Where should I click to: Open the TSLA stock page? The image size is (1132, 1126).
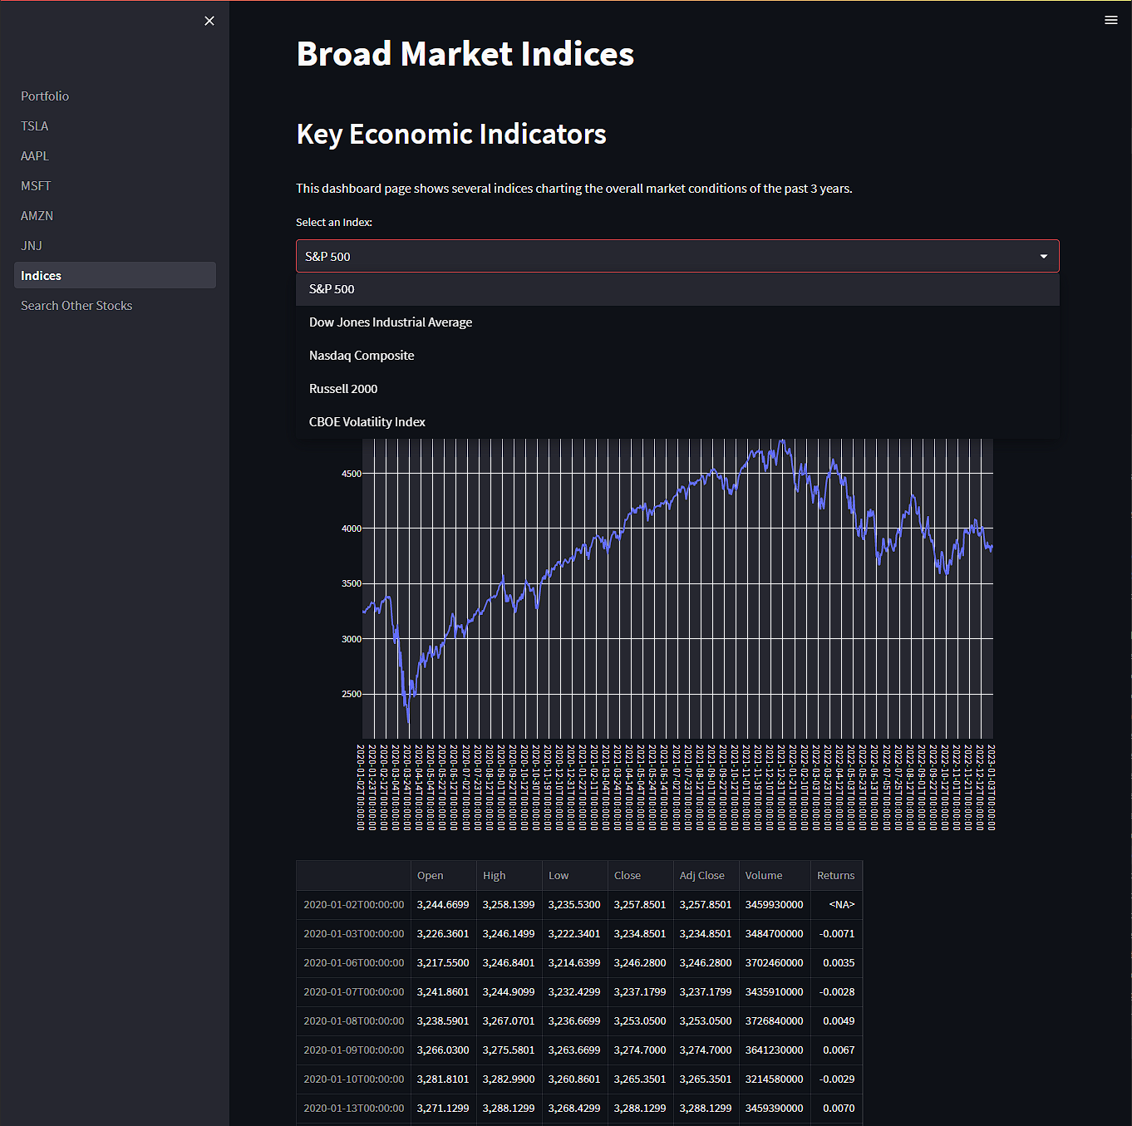pyautogui.click(x=34, y=125)
